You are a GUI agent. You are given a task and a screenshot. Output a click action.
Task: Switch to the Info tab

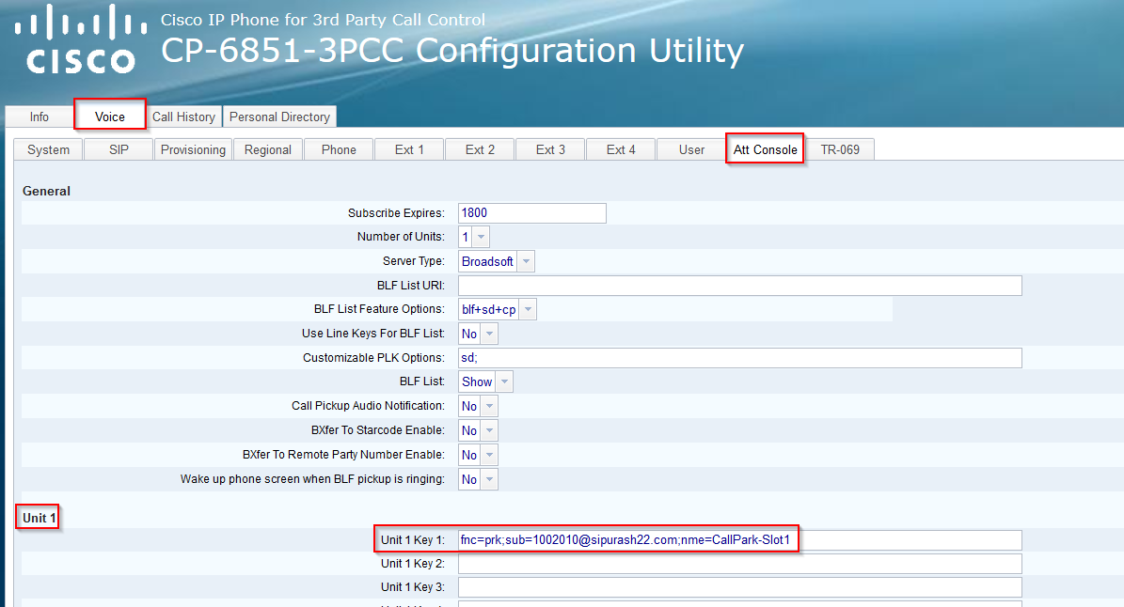(x=38, y=116)
